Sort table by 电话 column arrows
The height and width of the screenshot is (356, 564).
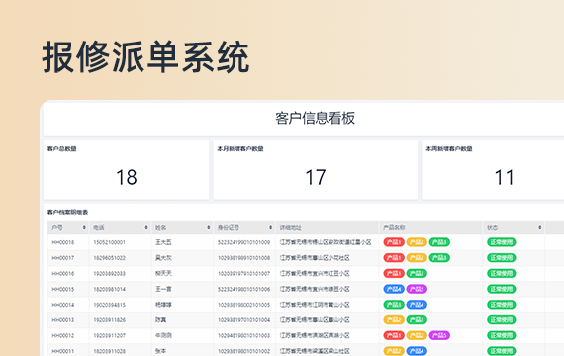point(146,228)
